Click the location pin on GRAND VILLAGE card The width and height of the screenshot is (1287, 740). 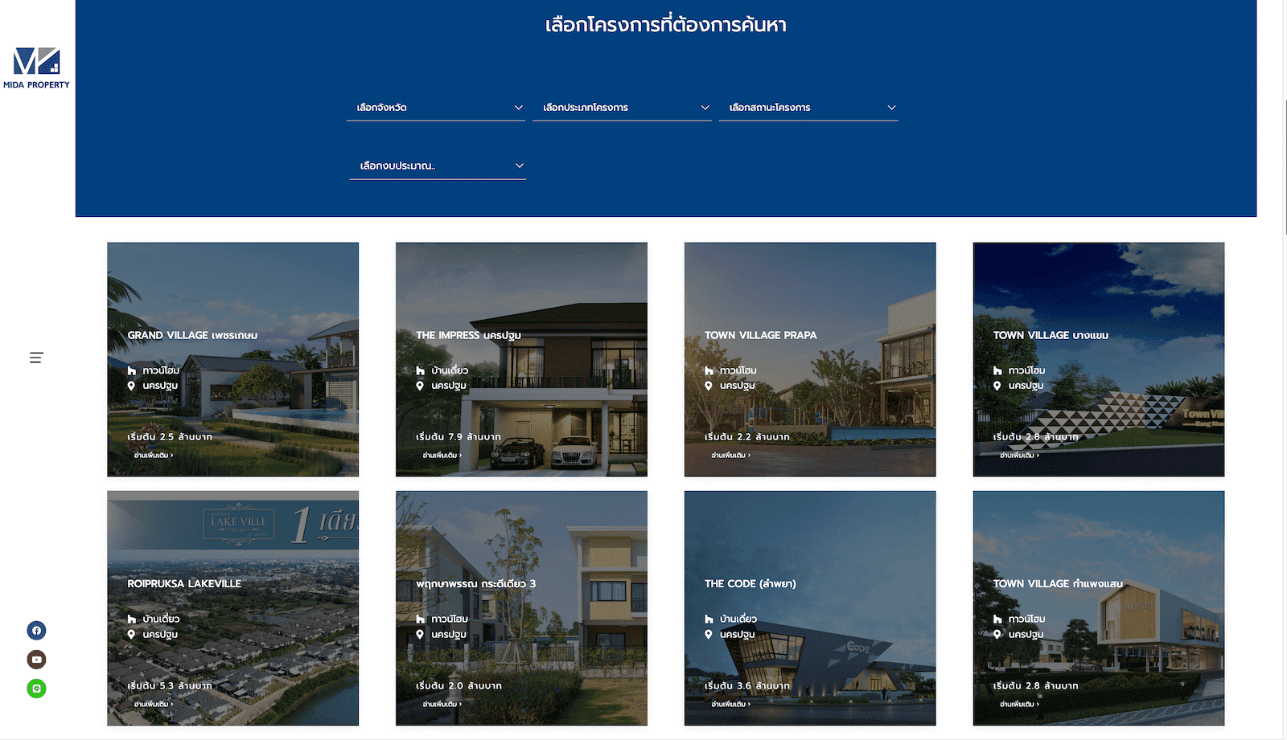click(131, 386)
